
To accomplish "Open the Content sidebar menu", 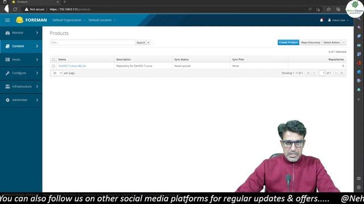I will 21,46.
